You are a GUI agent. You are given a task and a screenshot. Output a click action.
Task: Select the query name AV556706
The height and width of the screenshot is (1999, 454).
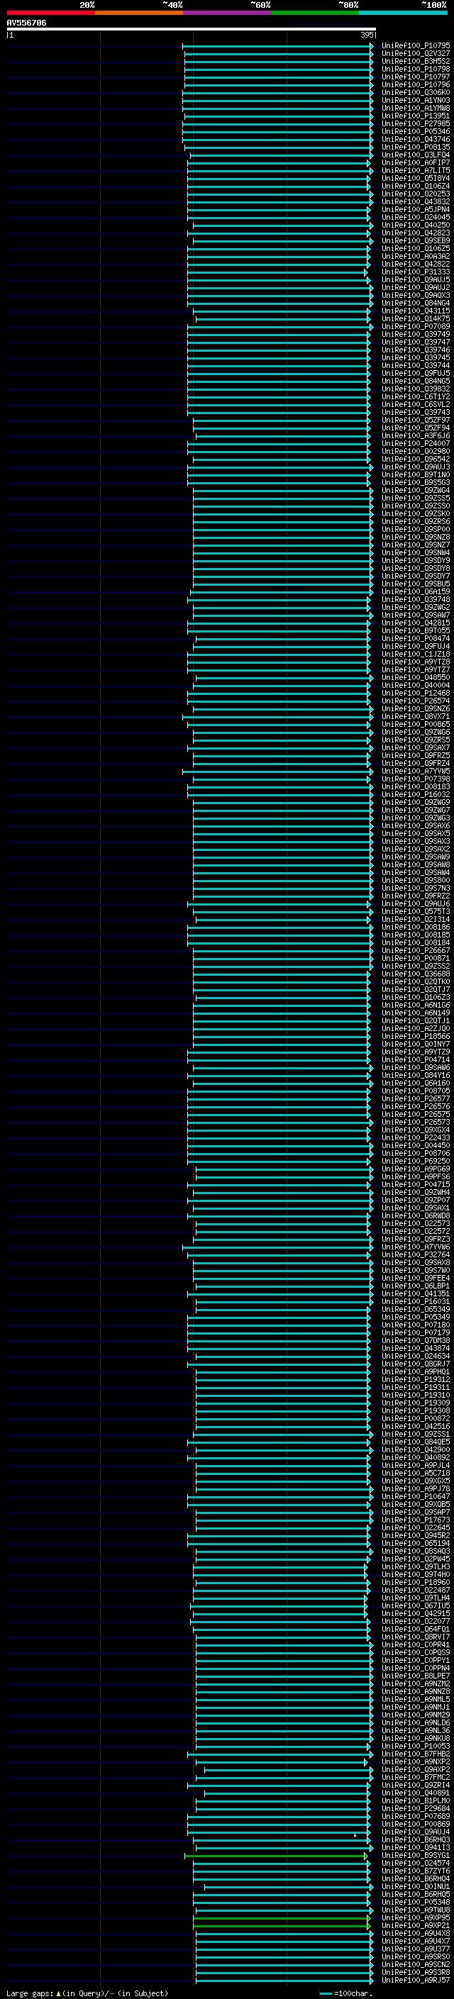26,23
